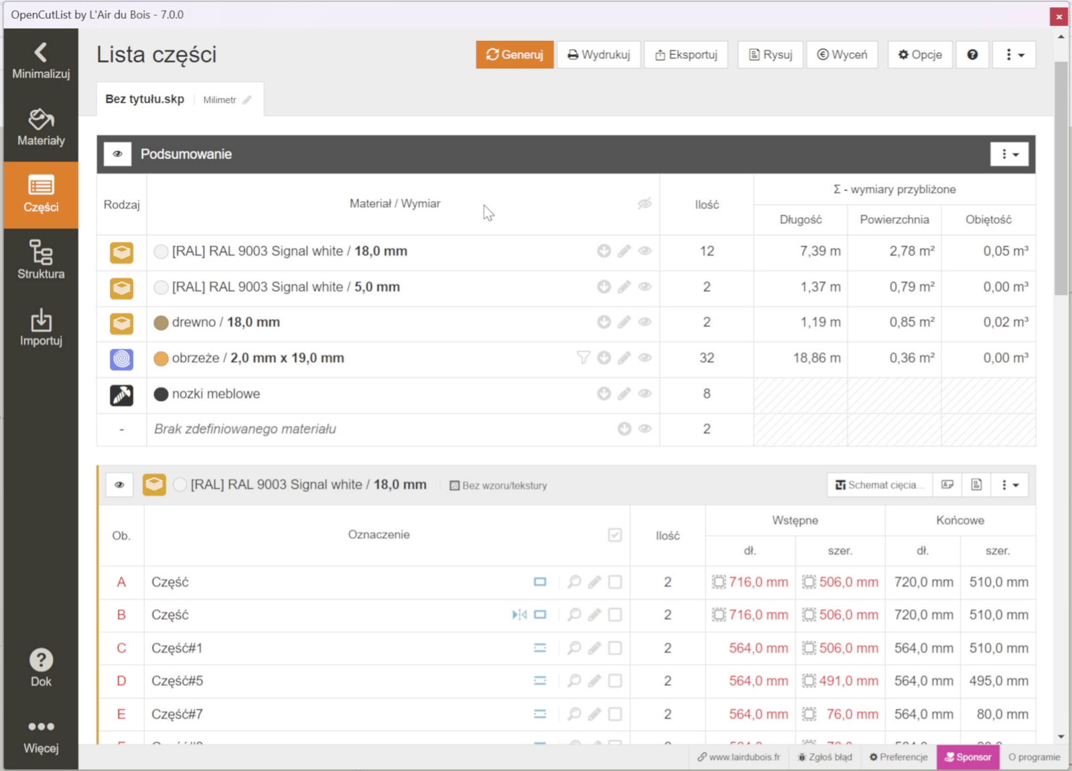Viewport: 1072px width, 771px height.
Task: Open the top toolbar three-dots dropdown menu
Action: tap(1014, 55)
